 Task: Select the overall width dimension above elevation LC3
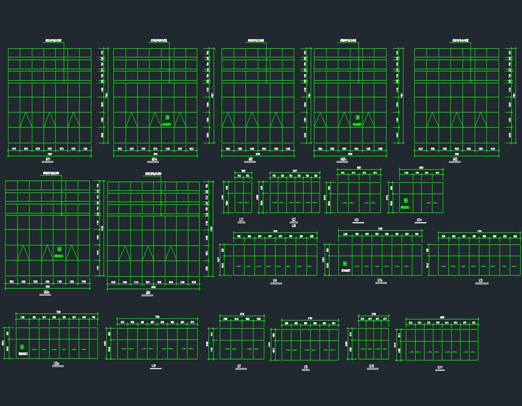click(x=359, y=168)
